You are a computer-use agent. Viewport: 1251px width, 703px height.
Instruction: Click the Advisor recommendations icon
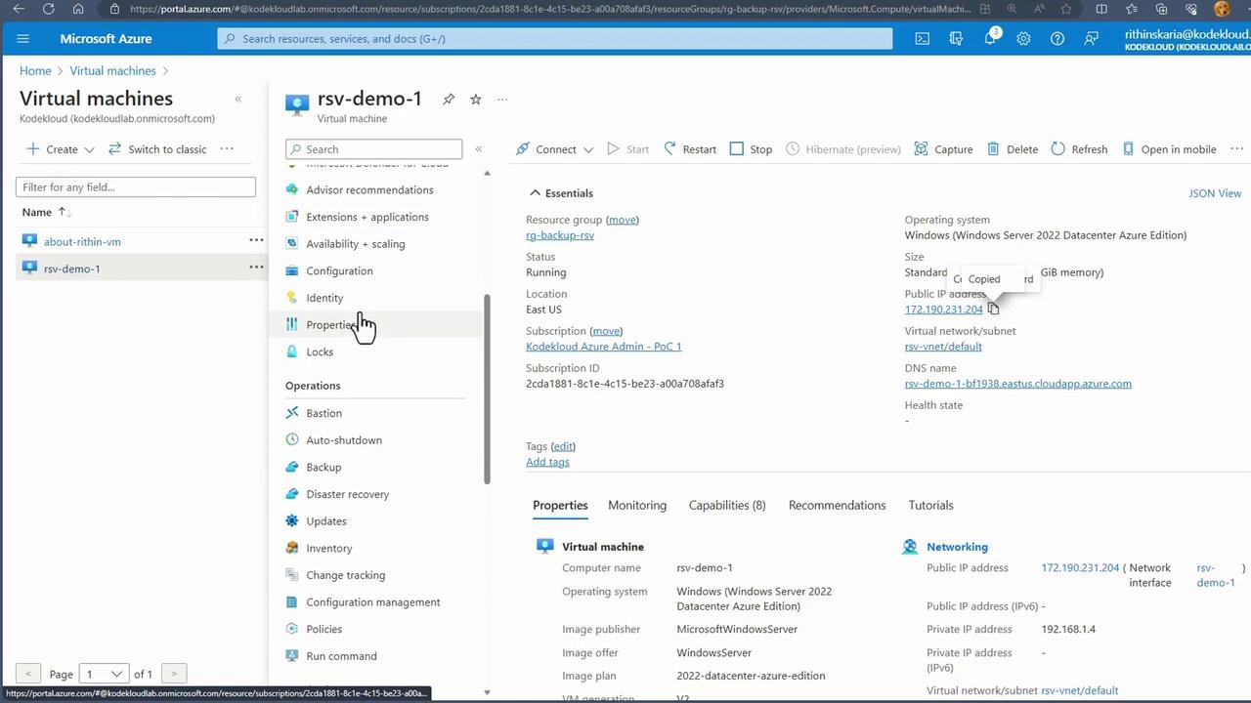pyautogui.click(x=292, y=189)
